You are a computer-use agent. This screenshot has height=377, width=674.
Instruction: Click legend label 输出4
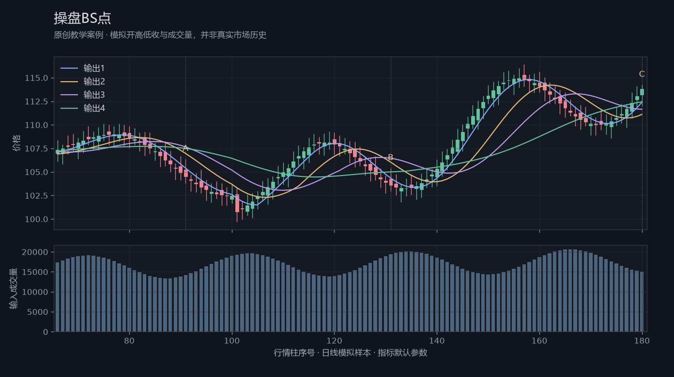point(94,108)
